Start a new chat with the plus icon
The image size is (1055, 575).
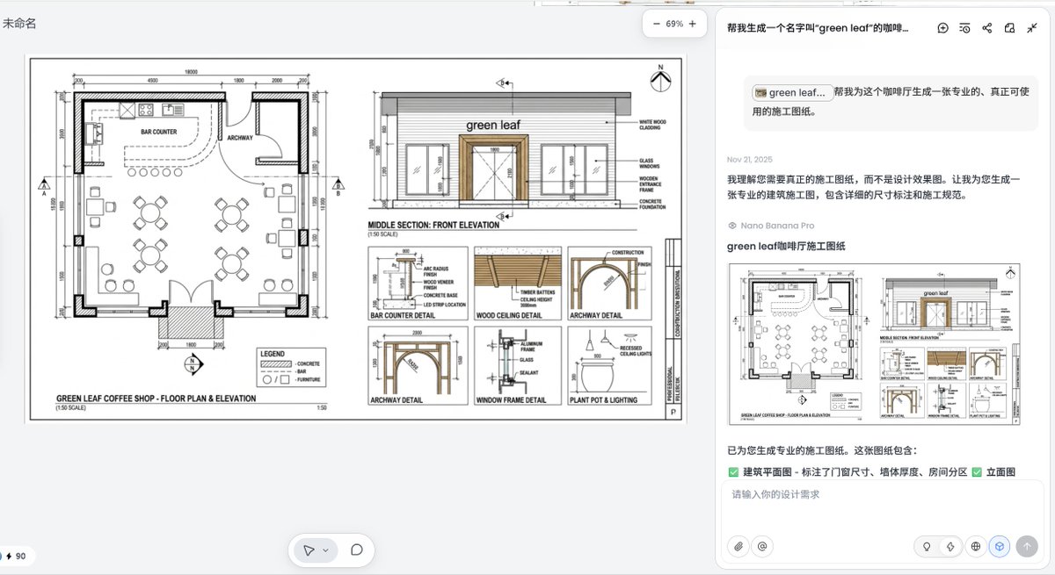coord(942,28)
